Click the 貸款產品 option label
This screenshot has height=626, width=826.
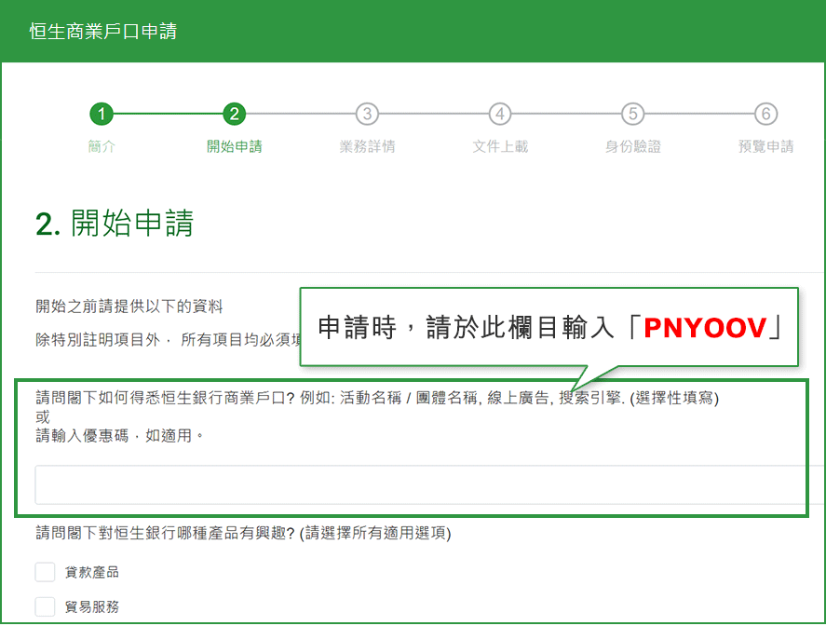tap(92, 572)
